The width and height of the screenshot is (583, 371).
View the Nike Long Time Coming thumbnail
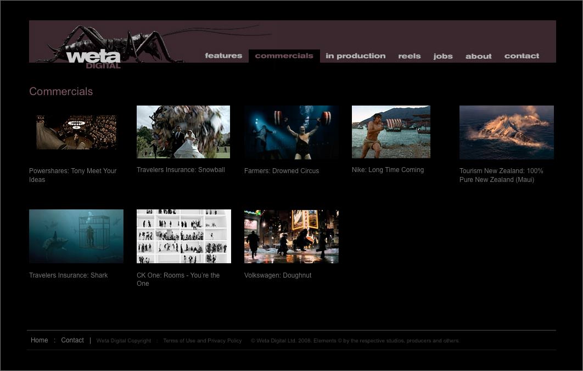tap(391, 132)
